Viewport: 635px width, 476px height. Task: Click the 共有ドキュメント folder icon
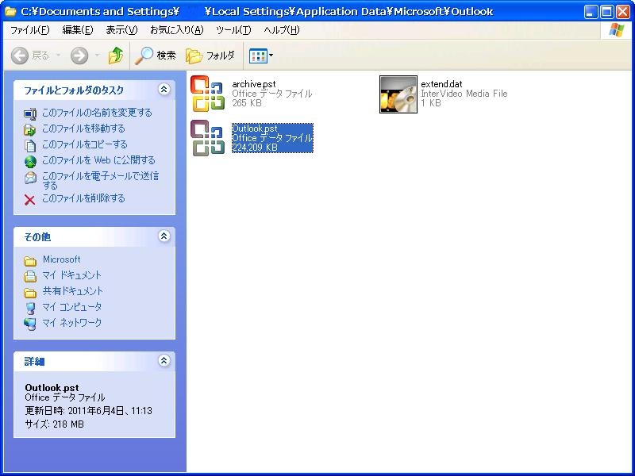(x=30, y=292)
